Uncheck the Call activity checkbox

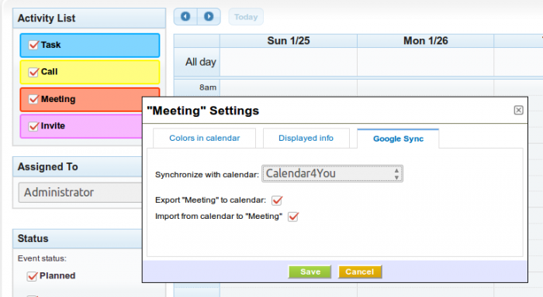tap(33, 72)
